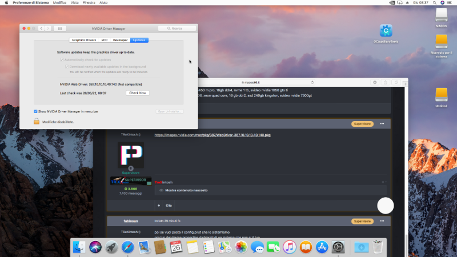Open Maps icon in the dock

(225, 247)
